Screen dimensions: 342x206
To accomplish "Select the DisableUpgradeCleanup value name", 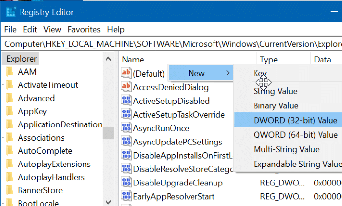I will pyautogui.click(x=178, y=183).
